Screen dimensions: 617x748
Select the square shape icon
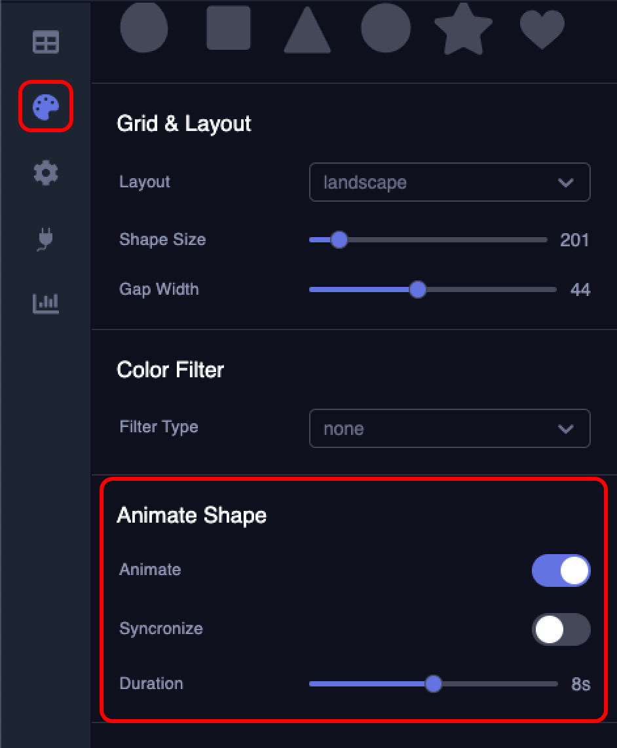pyautogui.click(x=228, y=28)
